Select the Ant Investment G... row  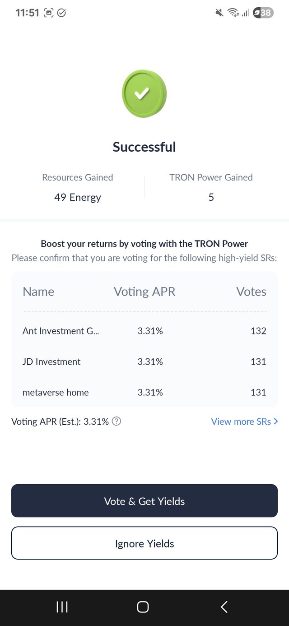click(144, 331)
